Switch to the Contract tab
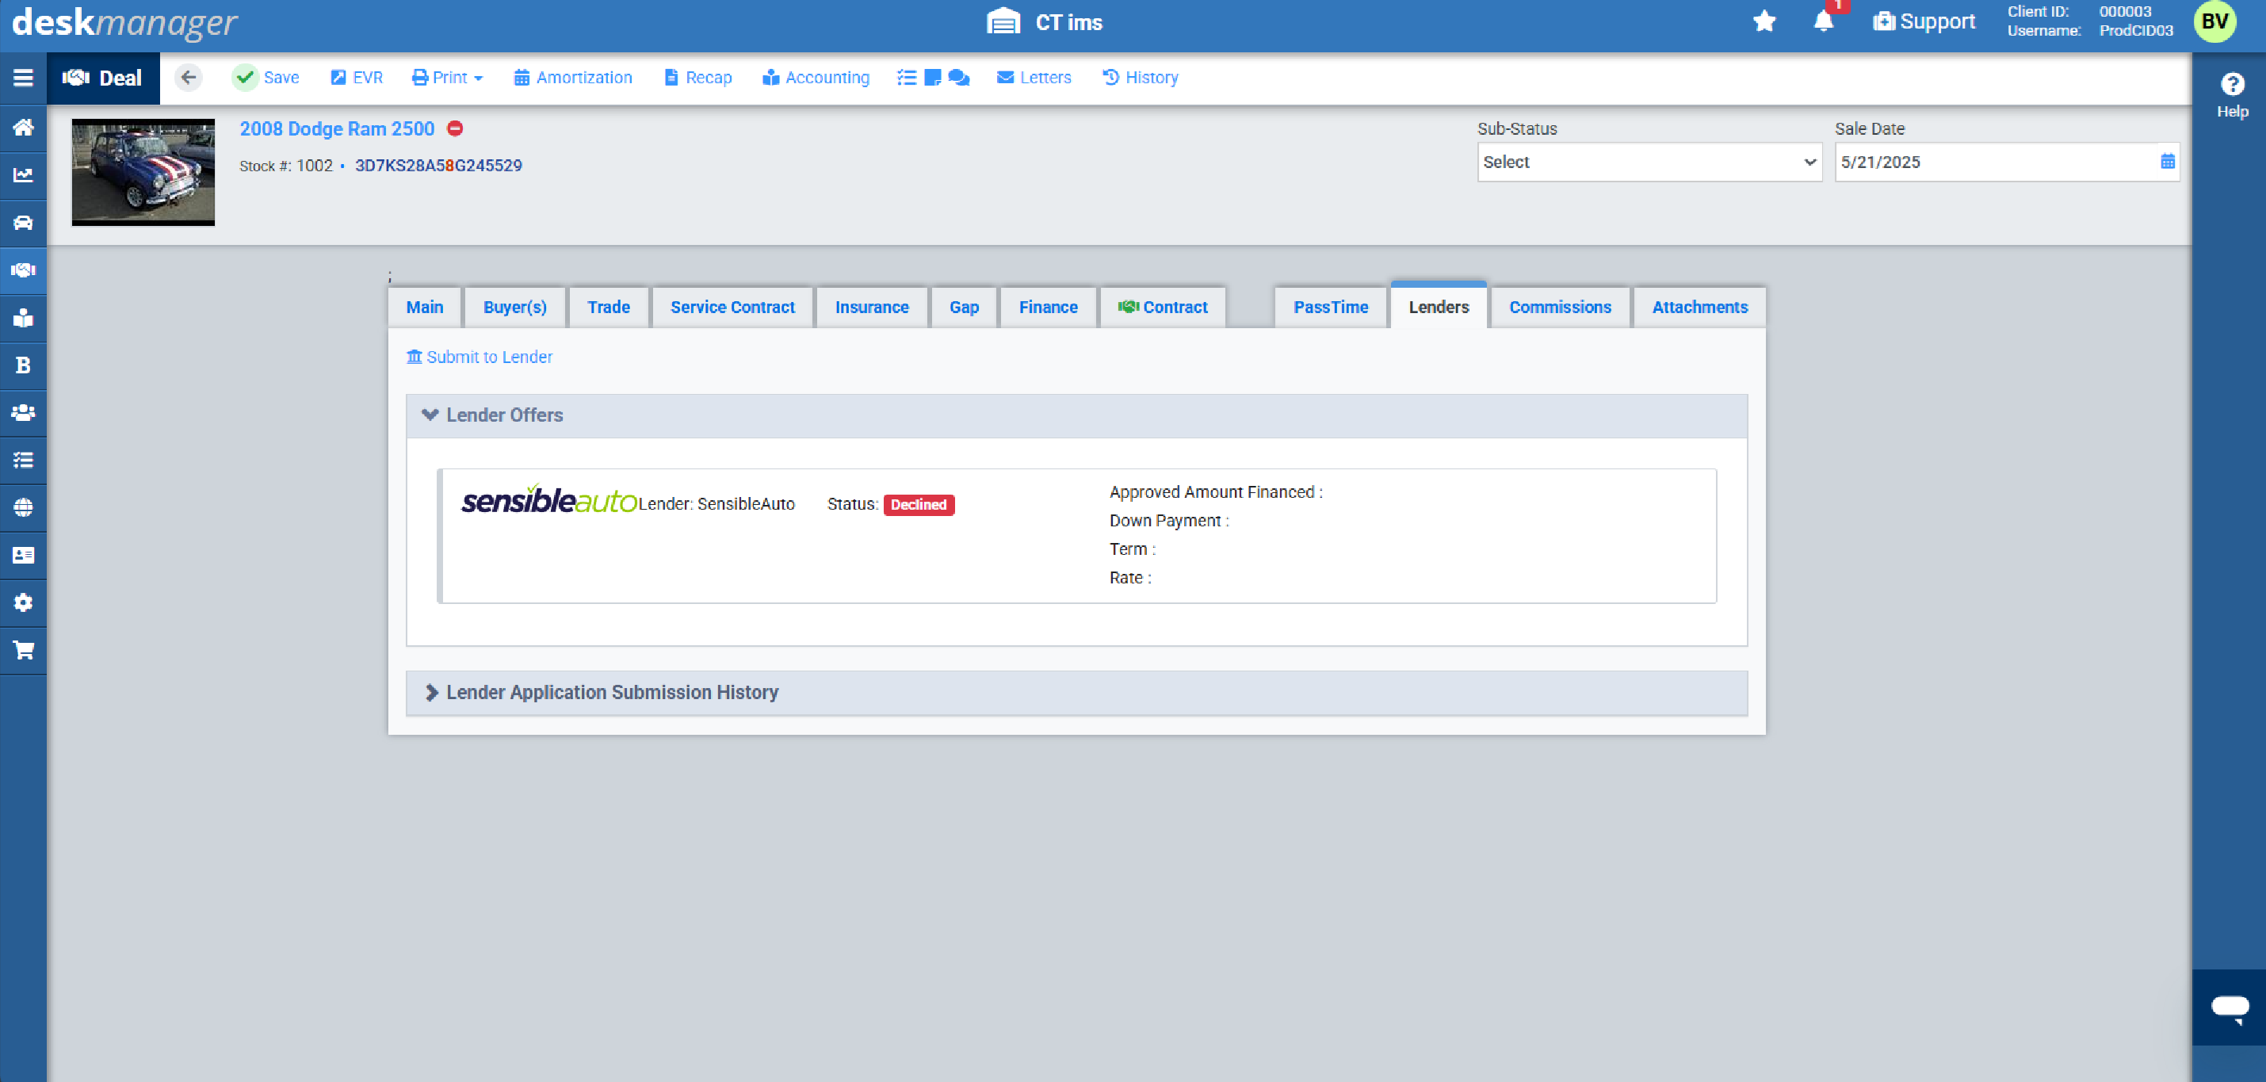Image resolution: width=2266 pixels, height=1082 pixels. (x=1163, y=307)
